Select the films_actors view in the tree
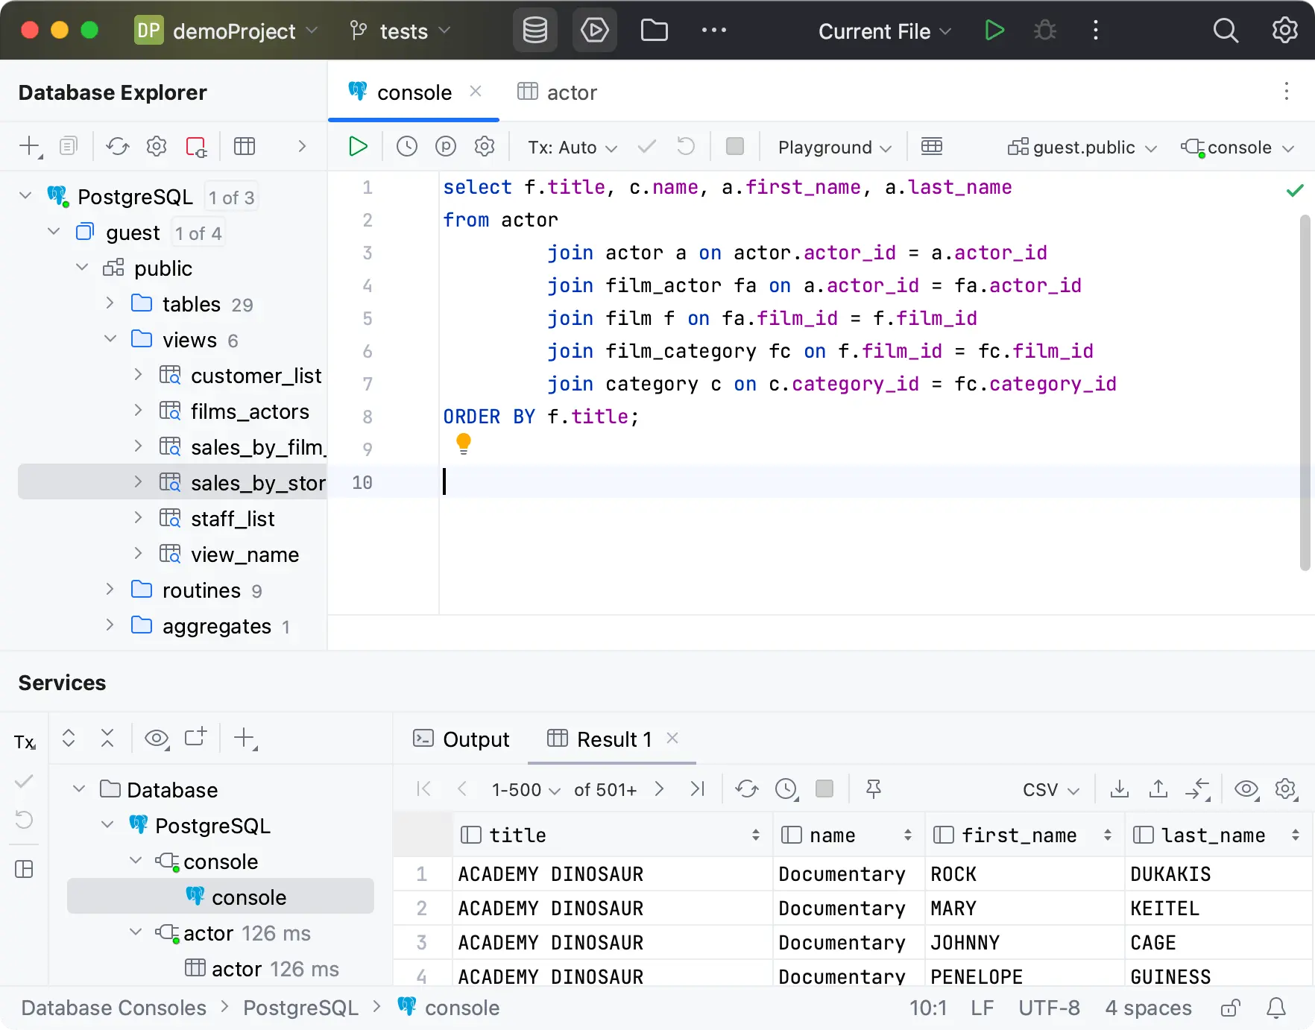 click(x=249, y=411)
